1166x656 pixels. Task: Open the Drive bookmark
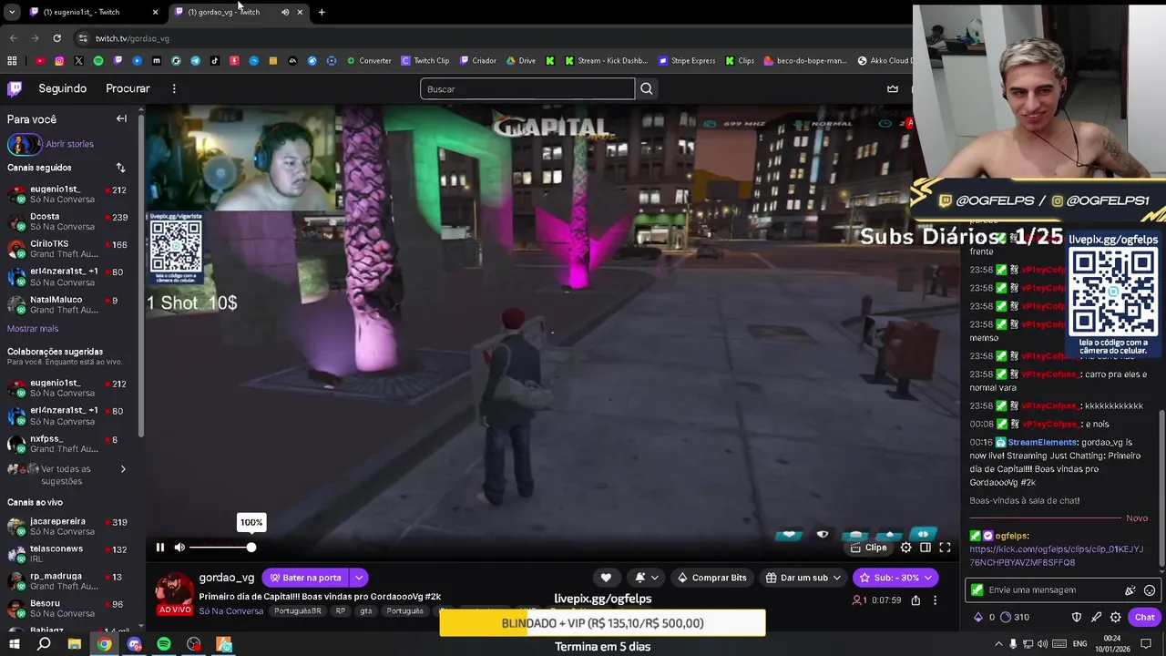[x=521, y=61]
